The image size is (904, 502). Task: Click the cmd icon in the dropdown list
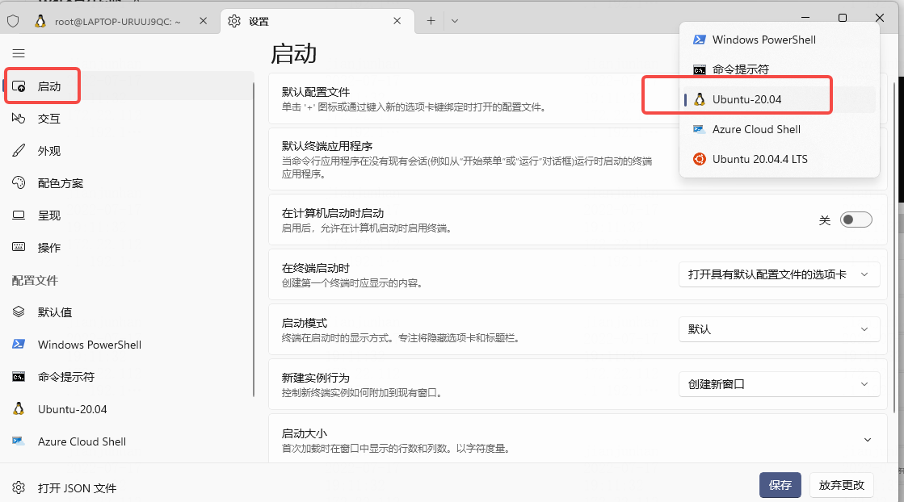pos(700,69)
